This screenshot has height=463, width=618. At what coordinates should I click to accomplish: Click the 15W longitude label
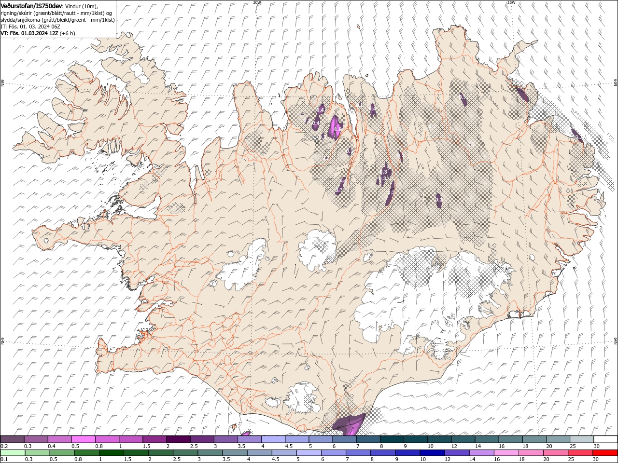click(511, 2)
